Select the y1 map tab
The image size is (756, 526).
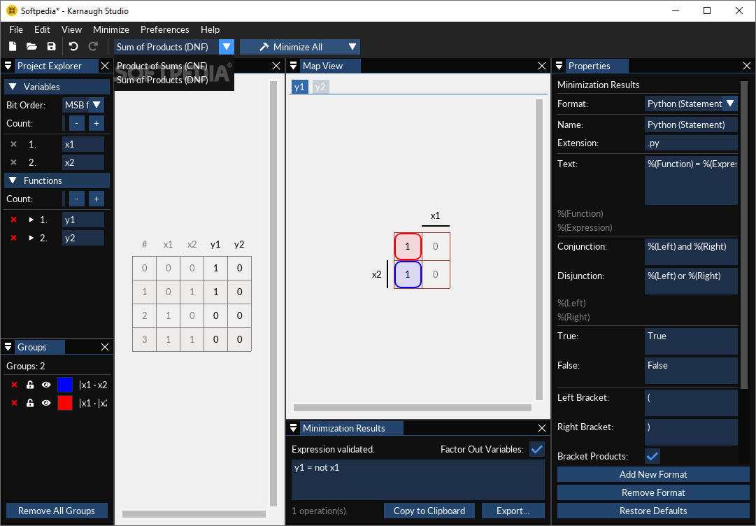pos(299,87)
